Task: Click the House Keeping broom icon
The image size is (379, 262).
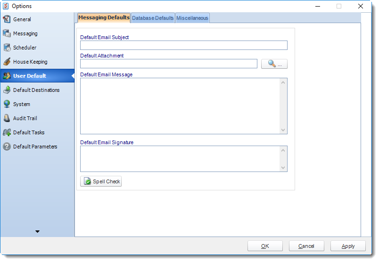Action: point(7,62)
